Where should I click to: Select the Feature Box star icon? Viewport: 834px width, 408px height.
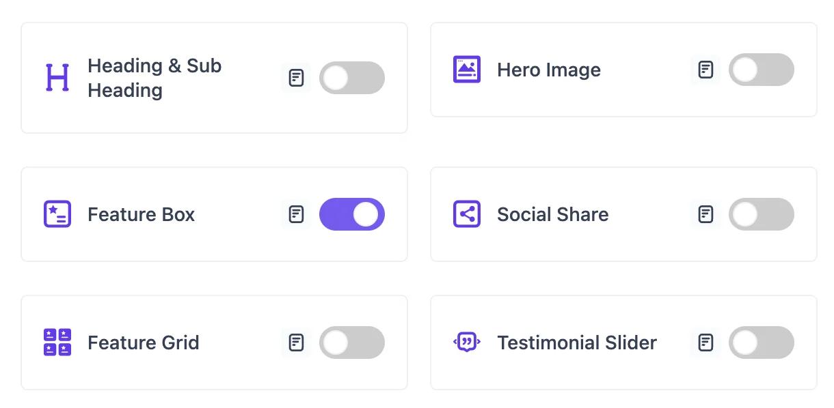[x=59, y=214]
